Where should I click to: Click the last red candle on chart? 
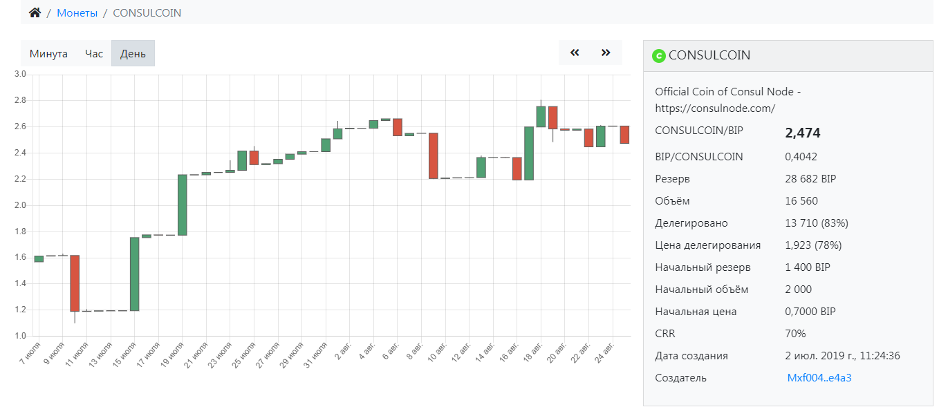click(624, 134)
